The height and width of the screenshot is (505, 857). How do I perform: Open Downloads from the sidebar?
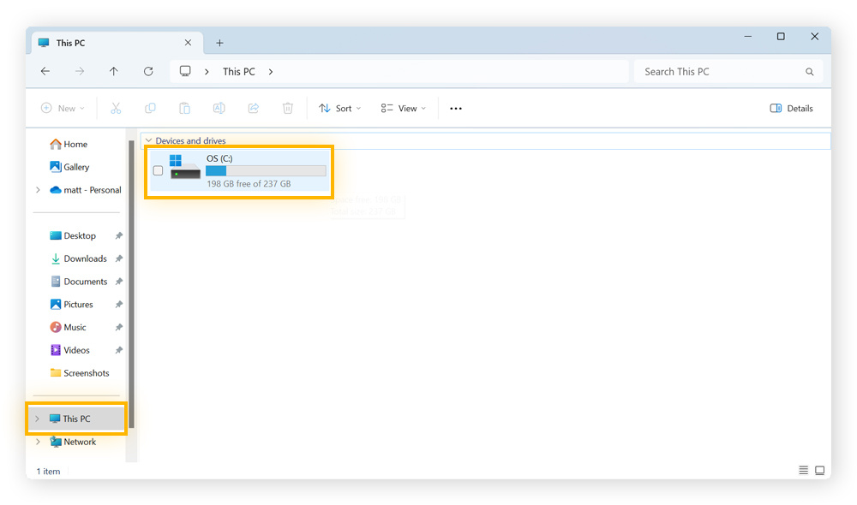[x=84, y=258]
